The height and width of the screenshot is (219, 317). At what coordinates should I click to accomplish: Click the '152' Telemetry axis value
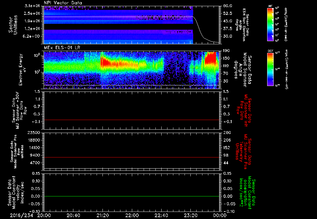coord(226,148)
